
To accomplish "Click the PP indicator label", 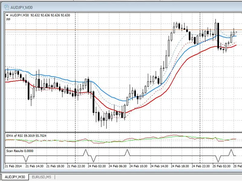I will pos(8,19).
